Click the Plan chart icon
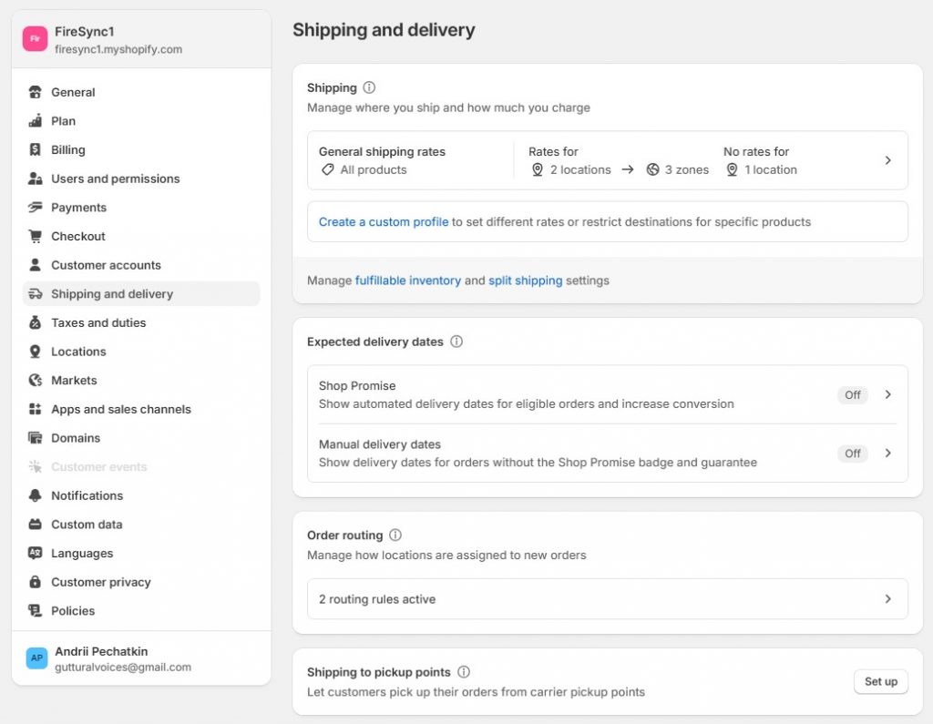 [x=36, y=121]
